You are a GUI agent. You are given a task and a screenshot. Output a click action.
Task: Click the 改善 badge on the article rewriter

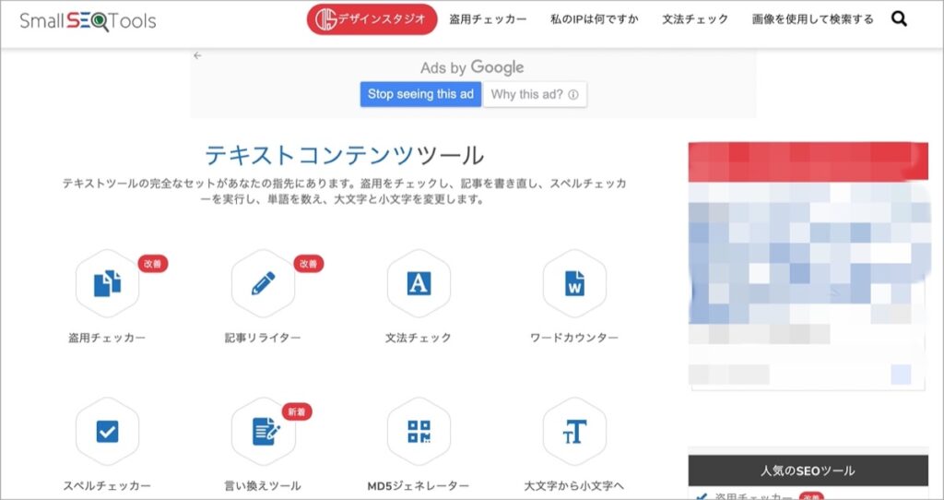coord(309,264)
